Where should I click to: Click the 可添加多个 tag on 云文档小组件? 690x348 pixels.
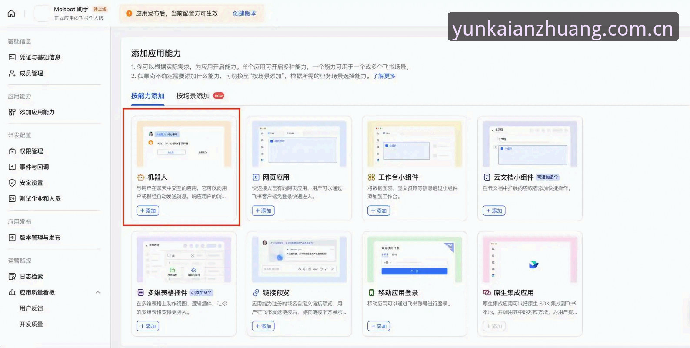click(x=547, y=177)
